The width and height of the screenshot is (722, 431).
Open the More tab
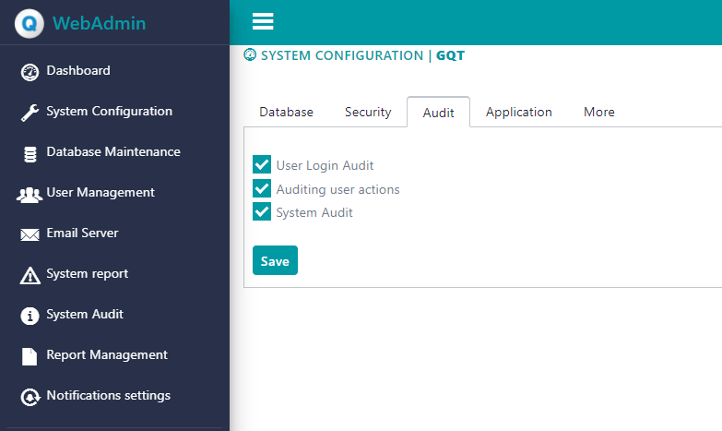(599, 112)
